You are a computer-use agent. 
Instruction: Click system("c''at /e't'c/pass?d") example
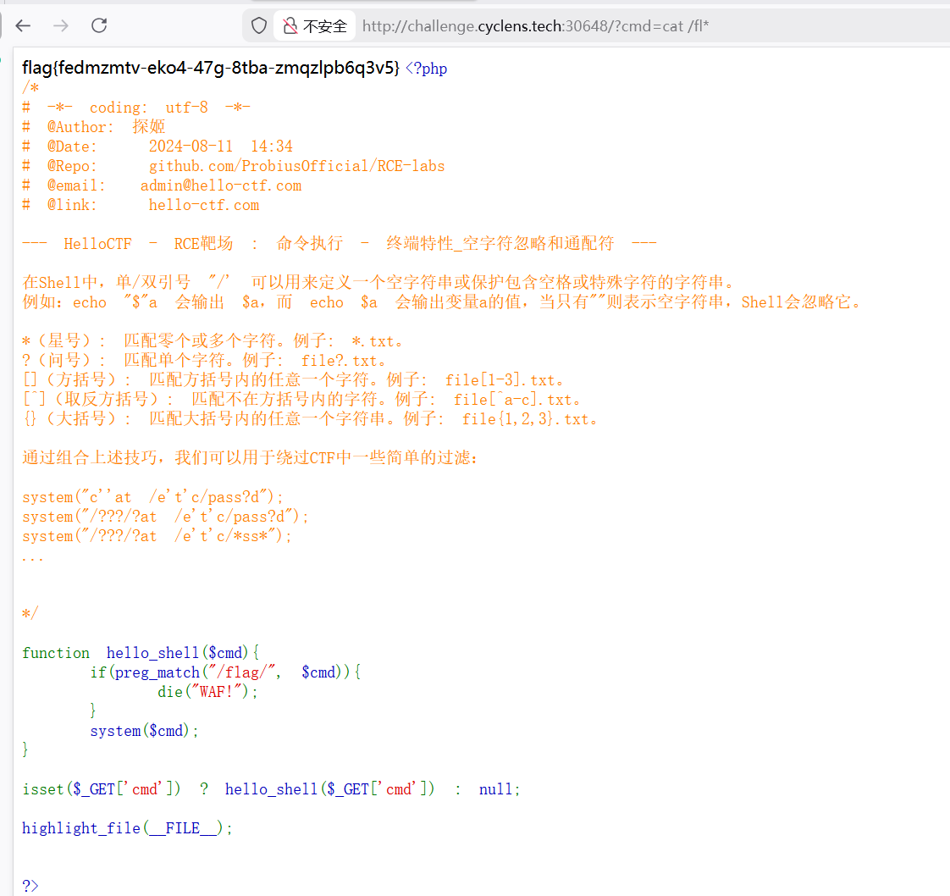pyautogui.click(x=152, y=497)
